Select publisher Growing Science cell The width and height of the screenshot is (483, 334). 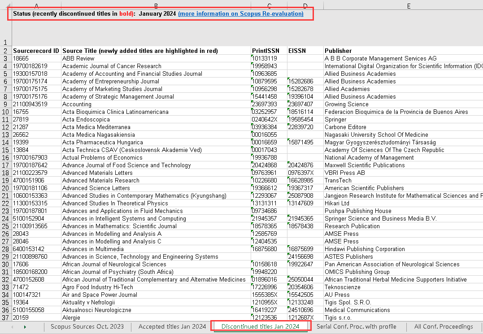[x=403, y=104]
